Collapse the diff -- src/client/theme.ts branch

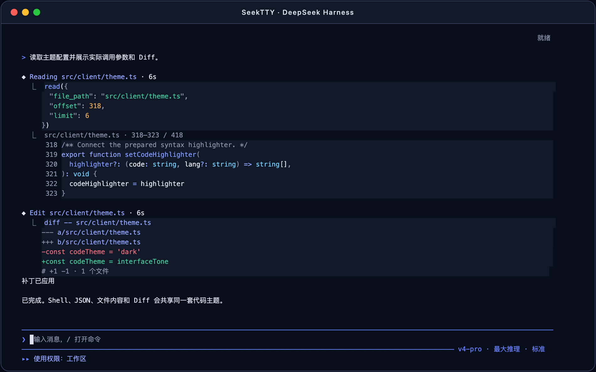tap(35, 223)
